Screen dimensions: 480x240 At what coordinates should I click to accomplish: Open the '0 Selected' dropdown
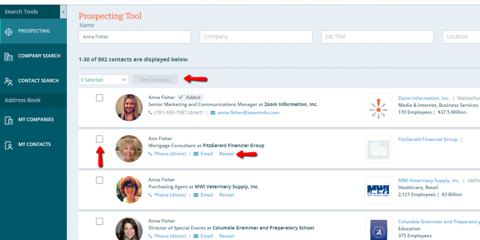coord(104,80)
